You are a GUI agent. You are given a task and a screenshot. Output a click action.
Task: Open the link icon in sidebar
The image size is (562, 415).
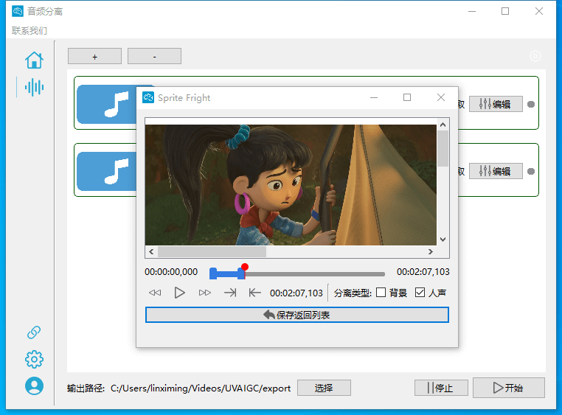(x=34, y=332)
